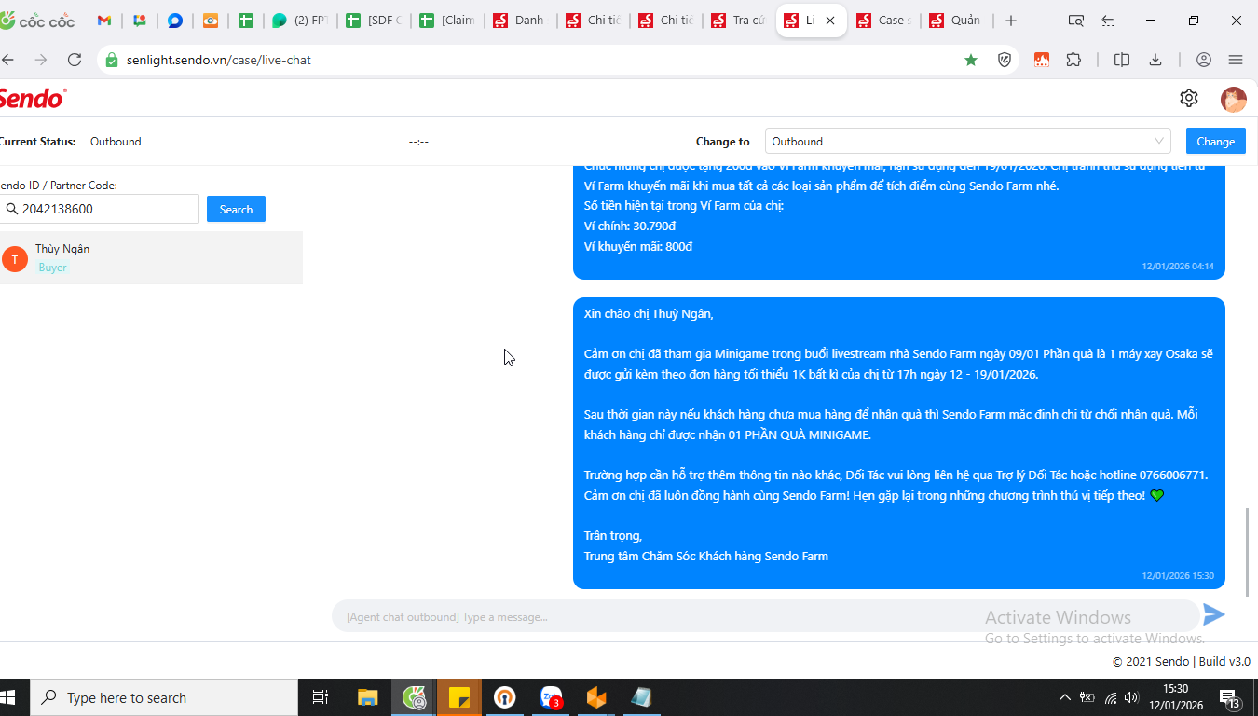The height and width of the screenshot is (716, 1258).
Task: Open browser downloads icon
Action: click(x=1155, y=60)
